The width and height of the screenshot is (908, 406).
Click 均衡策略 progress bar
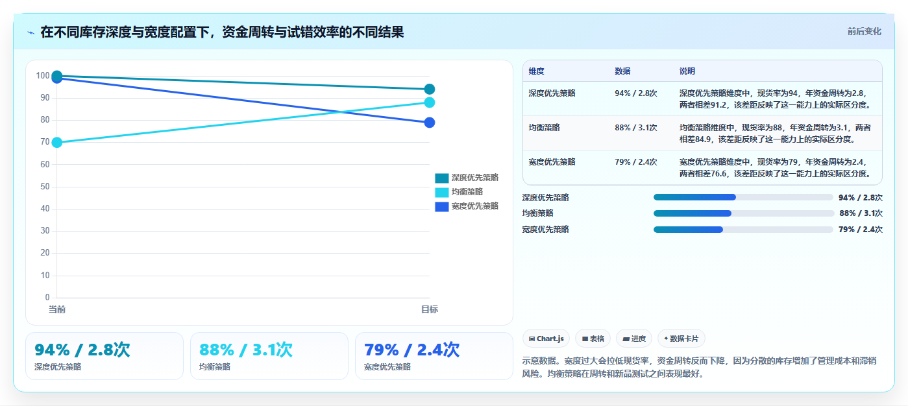point(743,213)
